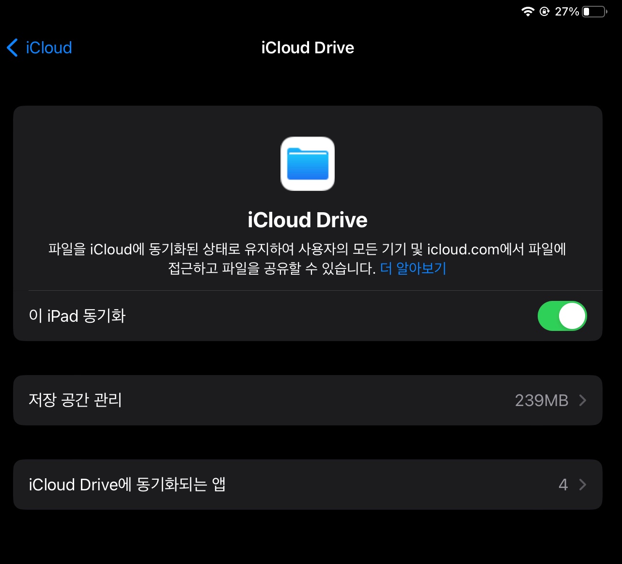This screenshot has height=564, width=622.
Task: Tap the rotation lock status icon
Action: click(x=544, y=11)
